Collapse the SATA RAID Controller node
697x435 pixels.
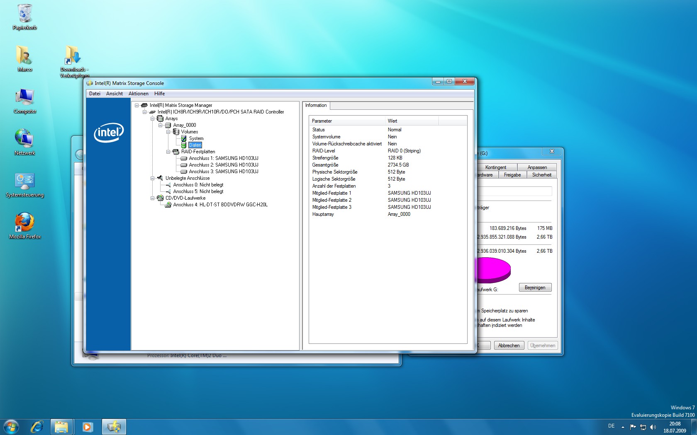point(144,112)
